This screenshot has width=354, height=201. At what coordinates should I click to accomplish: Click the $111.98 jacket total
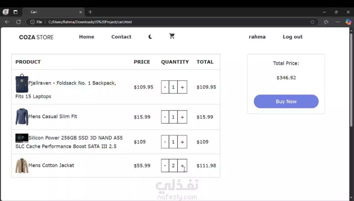(206, 166)
